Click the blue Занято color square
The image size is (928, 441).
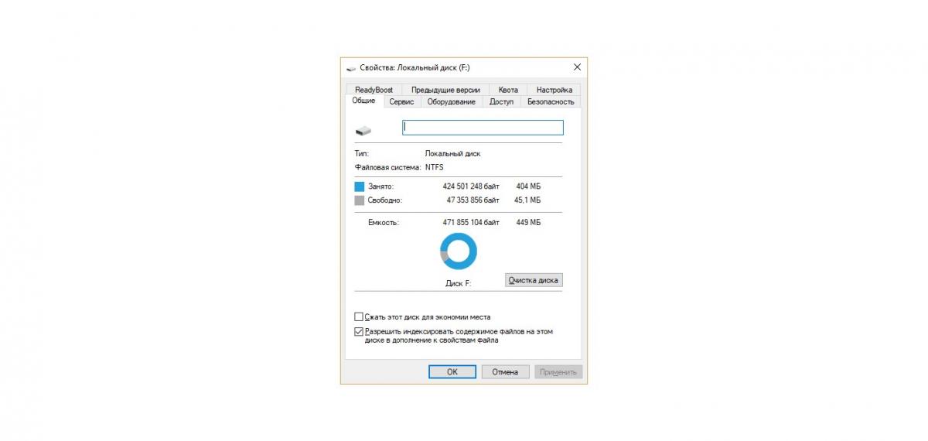pyautogui.click(x=359, y=186)
